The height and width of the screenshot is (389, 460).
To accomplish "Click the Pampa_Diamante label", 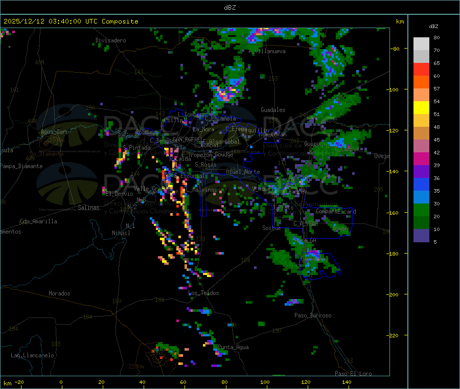I will pyautogui.click(x=21, y=166).
